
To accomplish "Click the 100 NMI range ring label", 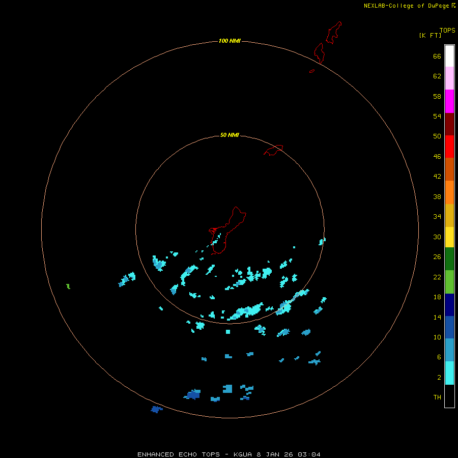I will coord(230,41).
